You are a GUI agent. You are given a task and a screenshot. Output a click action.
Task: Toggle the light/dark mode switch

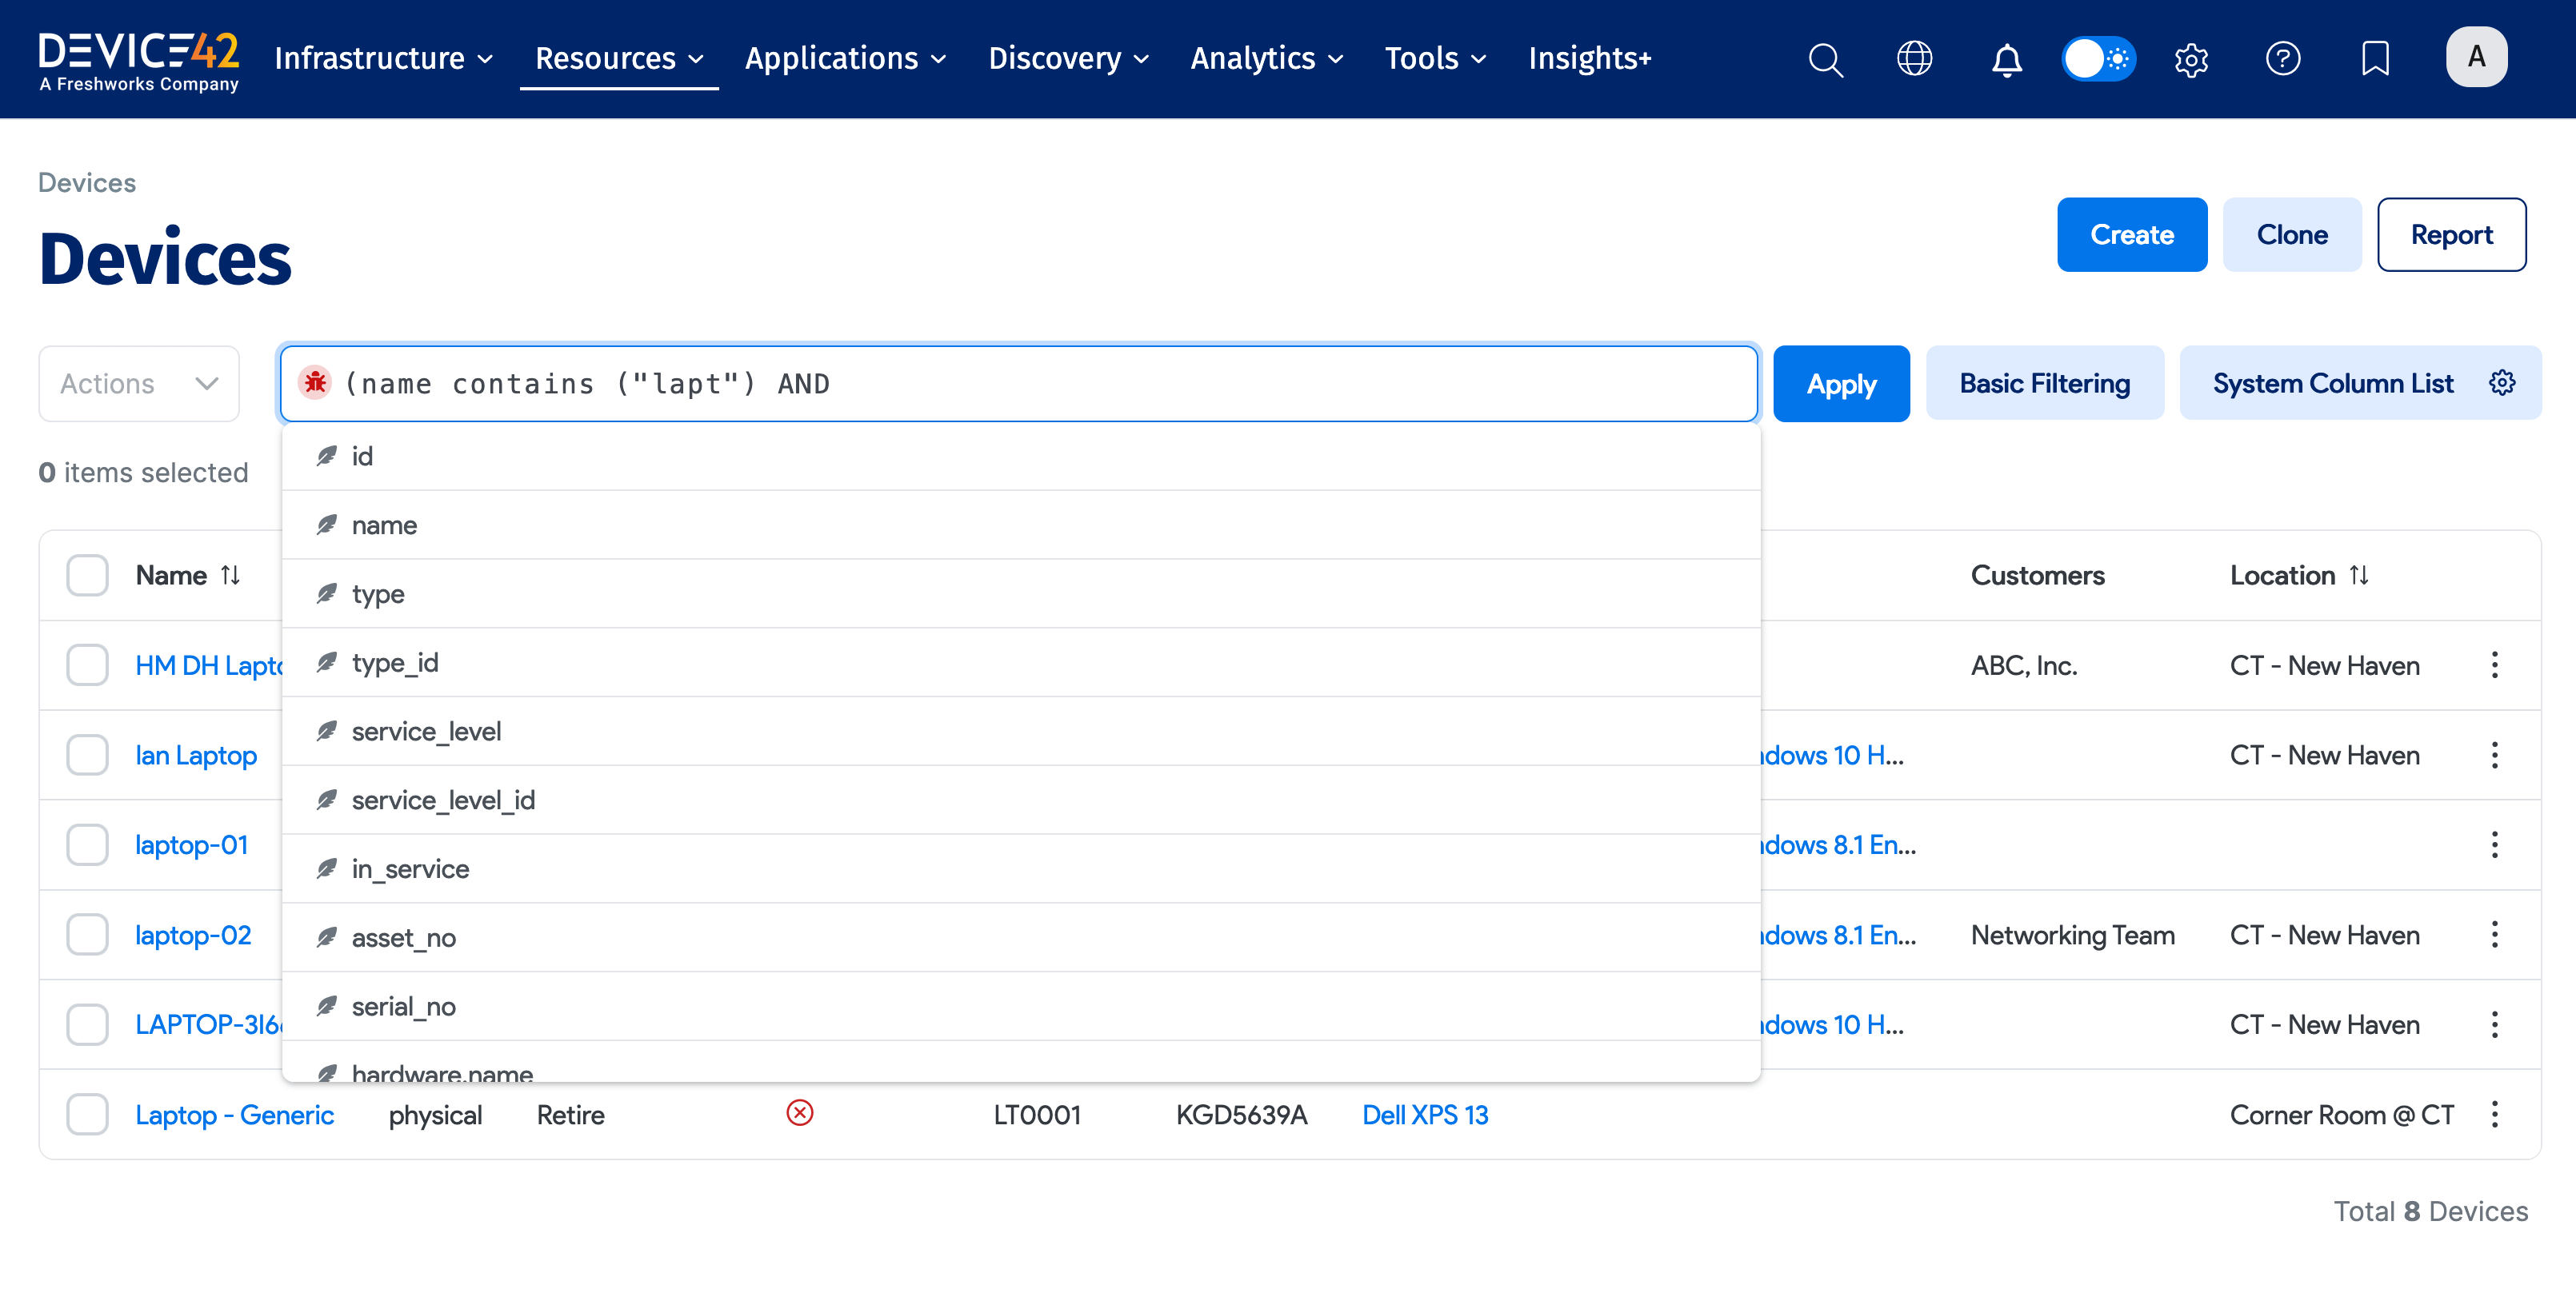pos(2098,59)
